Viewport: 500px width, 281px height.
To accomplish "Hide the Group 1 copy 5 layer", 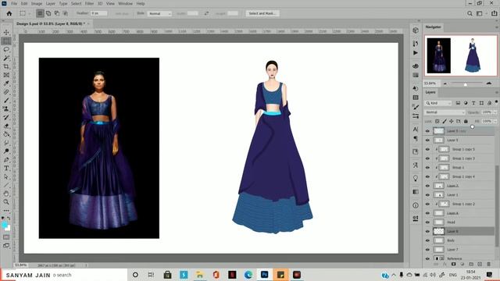I will 427,149.
